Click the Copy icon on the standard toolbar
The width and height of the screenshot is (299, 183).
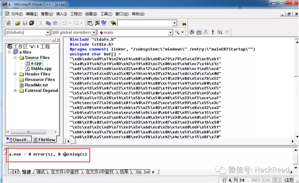point(48,23)
